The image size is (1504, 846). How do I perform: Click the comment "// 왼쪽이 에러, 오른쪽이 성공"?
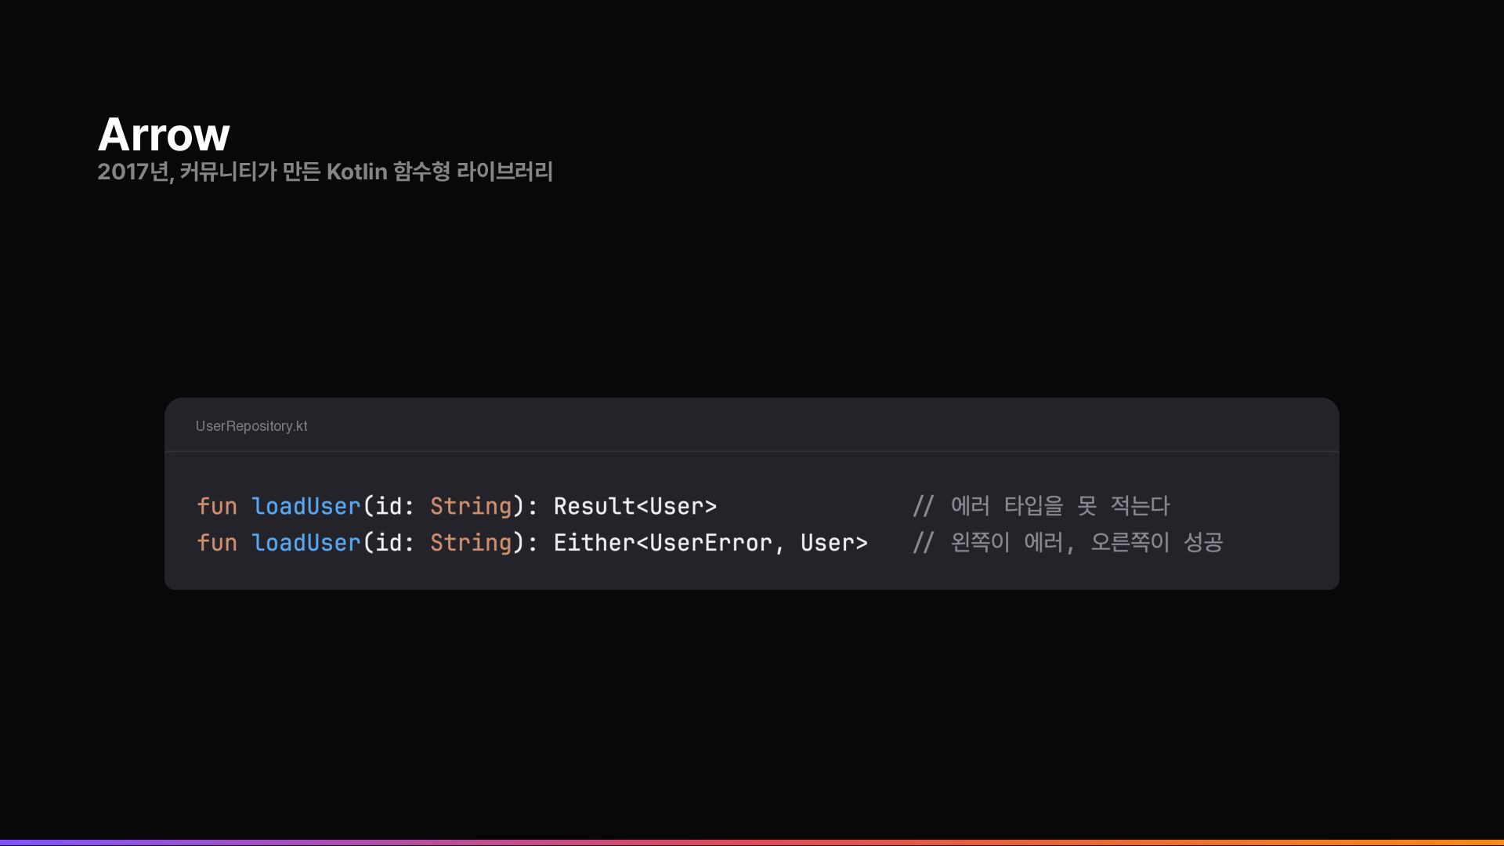(x=1068, y=542)
